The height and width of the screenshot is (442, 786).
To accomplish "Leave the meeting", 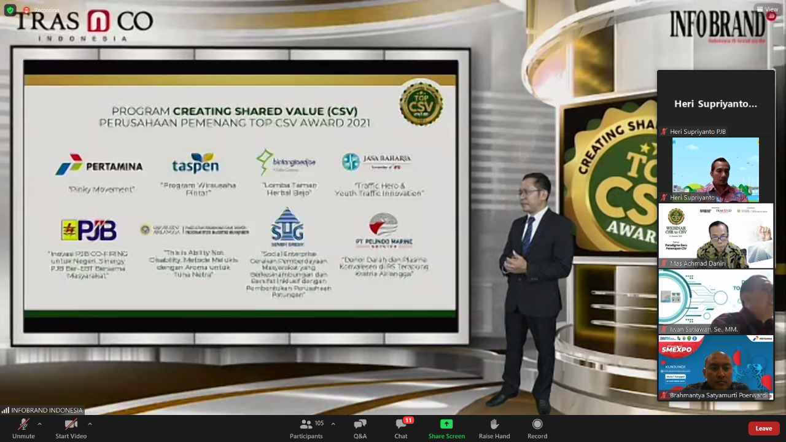I will click(x=763, y=428).
